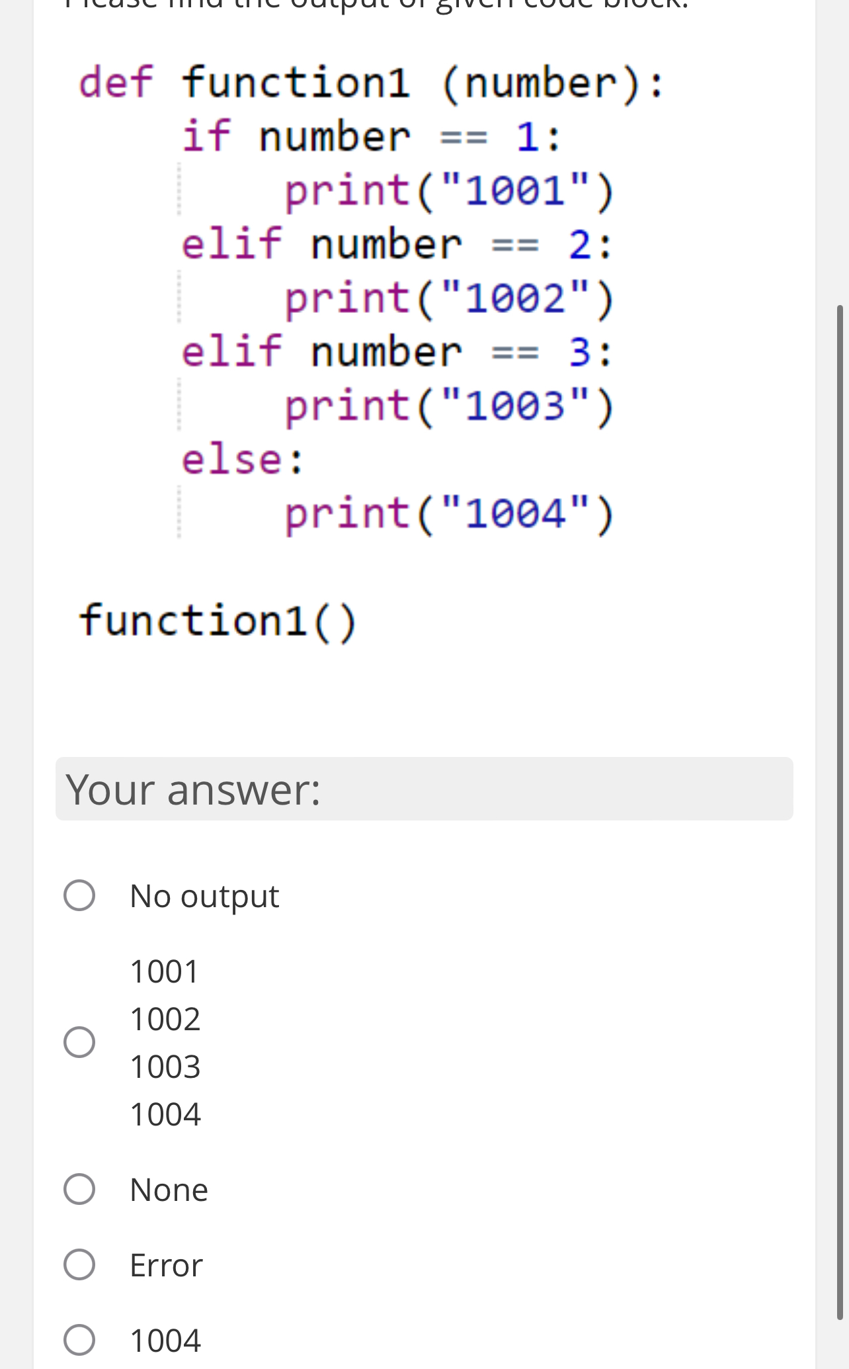Image resolution: width=849 pixels, height=1369 pixels.
Task: Select the "None" answer option
Action: 80,1188
